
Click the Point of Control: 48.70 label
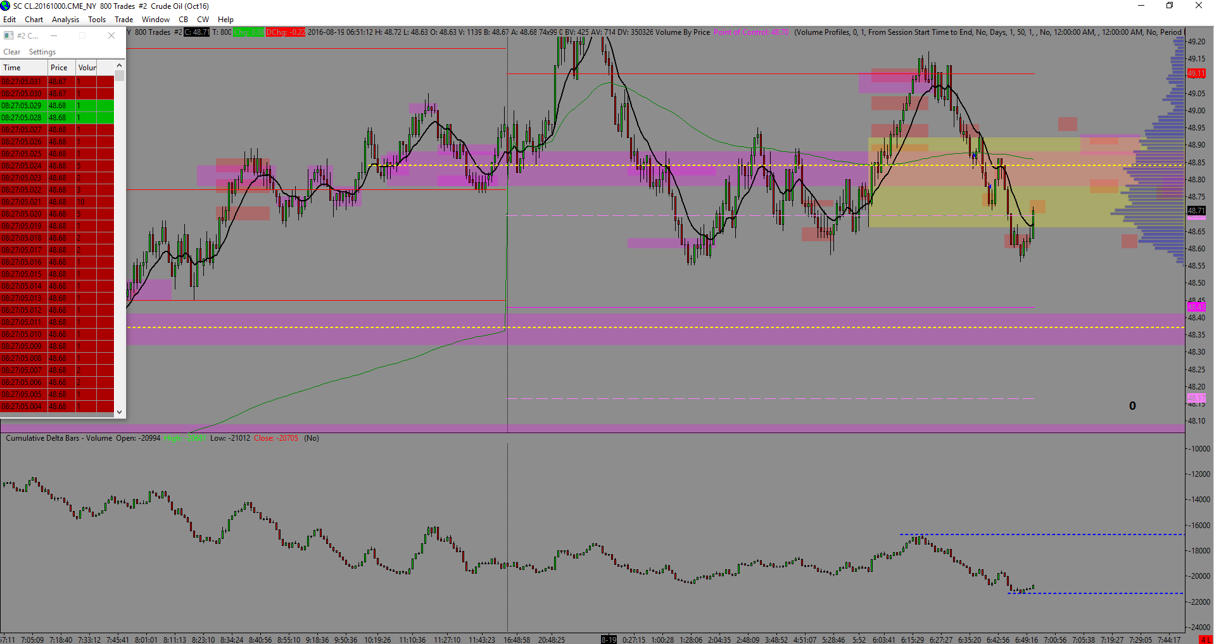751,32
